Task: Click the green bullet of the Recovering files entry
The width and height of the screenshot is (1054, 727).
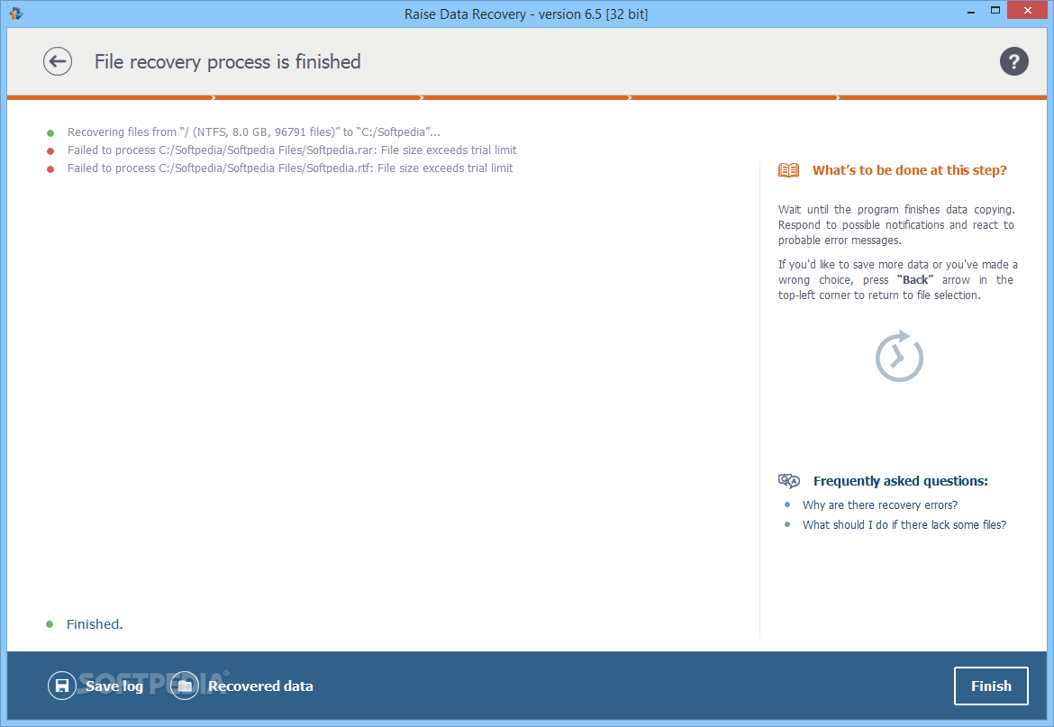Action: pyautogui.click(x=50, y=133)
